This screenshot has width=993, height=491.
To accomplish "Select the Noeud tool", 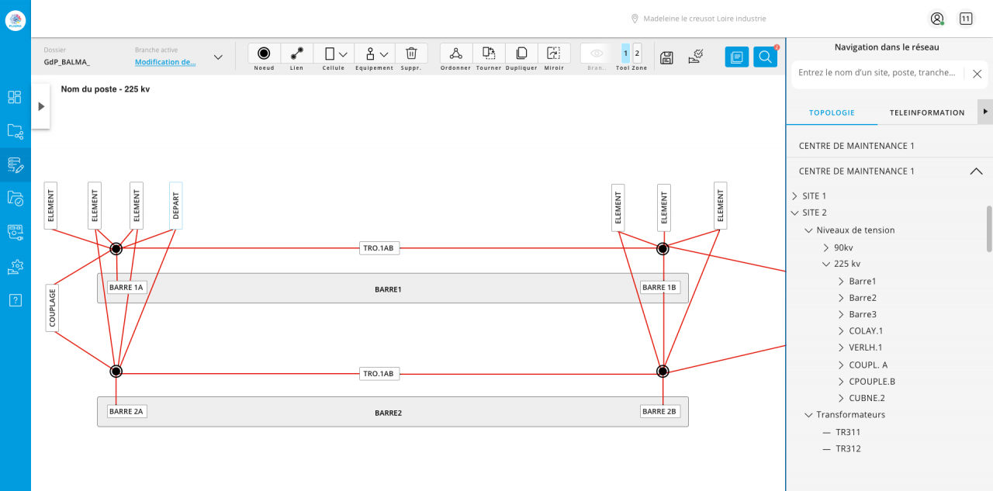I will click(x=264, y=54).
